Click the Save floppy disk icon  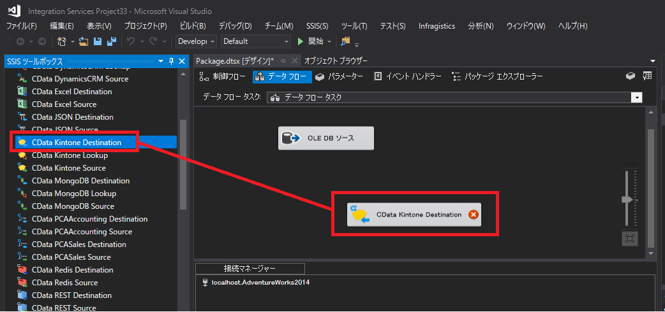click(98, 41)
